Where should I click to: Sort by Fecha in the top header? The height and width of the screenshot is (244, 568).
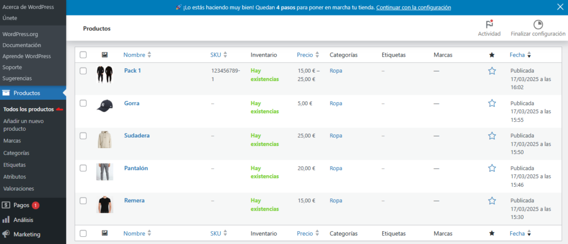517,55
